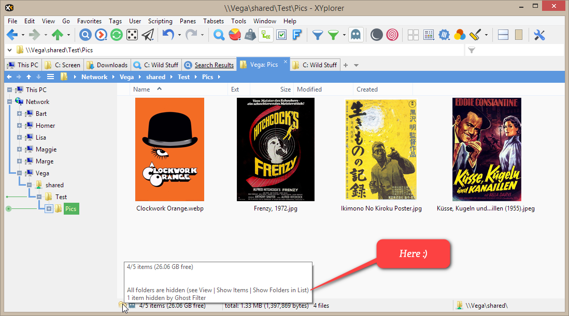Toggle the checkbox selection toolbar icon

point(281,35)
